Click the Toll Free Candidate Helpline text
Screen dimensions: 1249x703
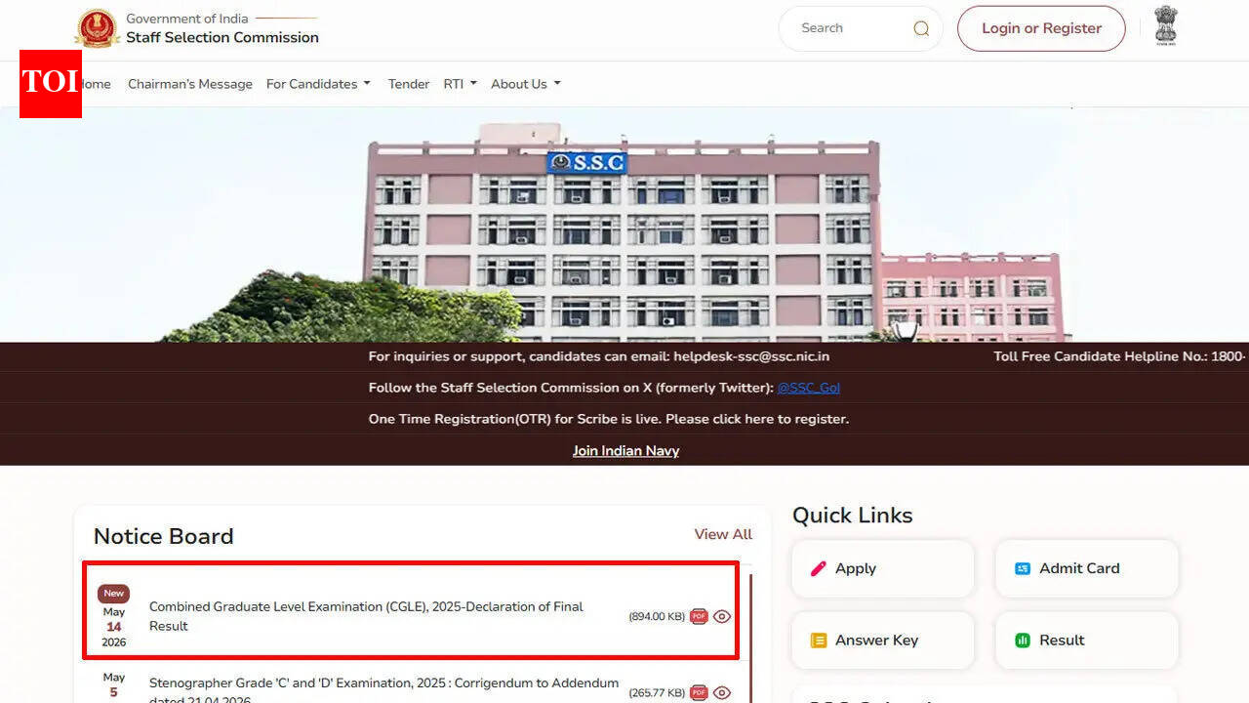pos(1120,356)
